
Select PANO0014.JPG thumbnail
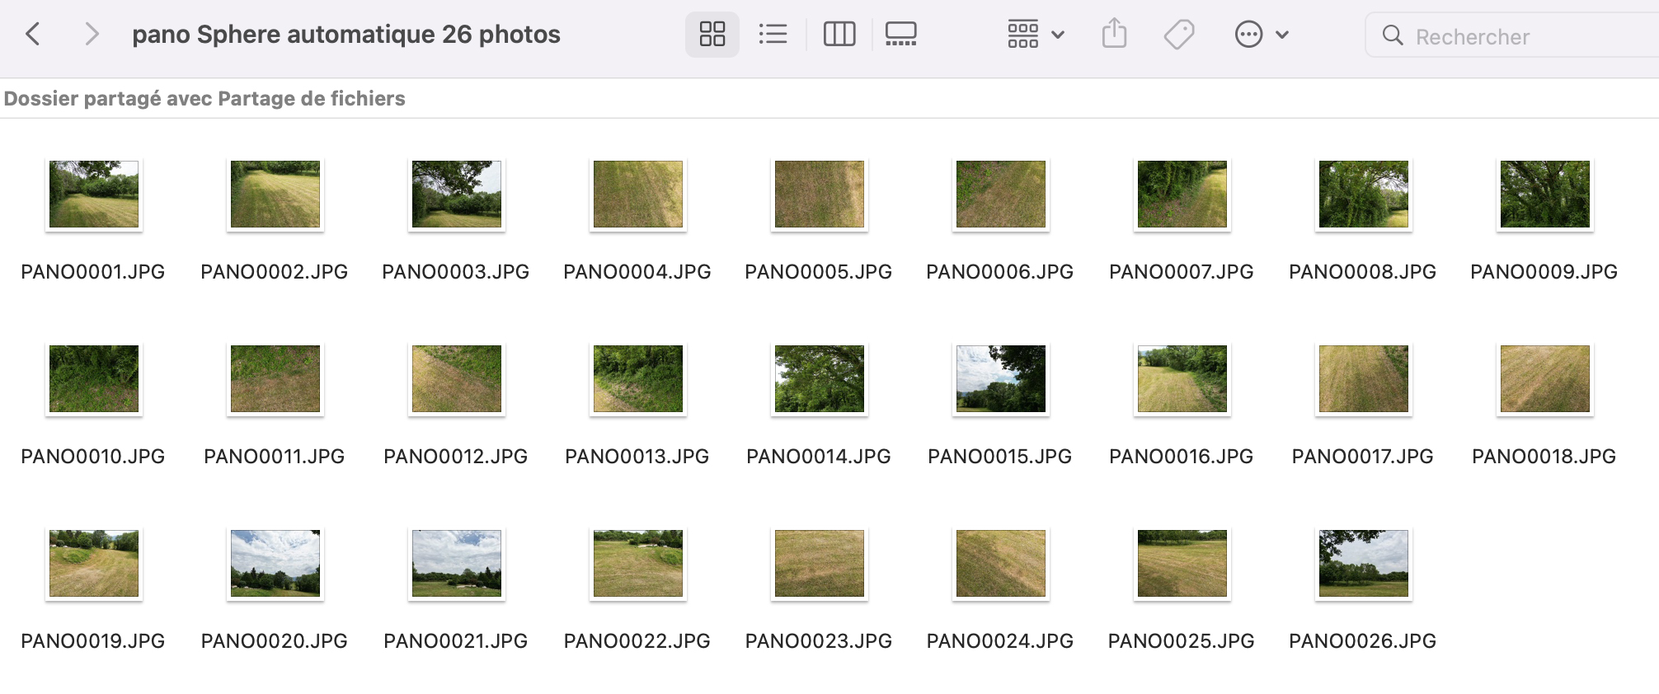[x=820, y=379]
